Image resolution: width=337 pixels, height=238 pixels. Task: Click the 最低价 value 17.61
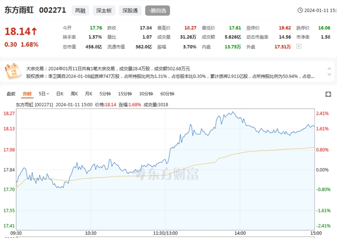[x=235, y=28]
